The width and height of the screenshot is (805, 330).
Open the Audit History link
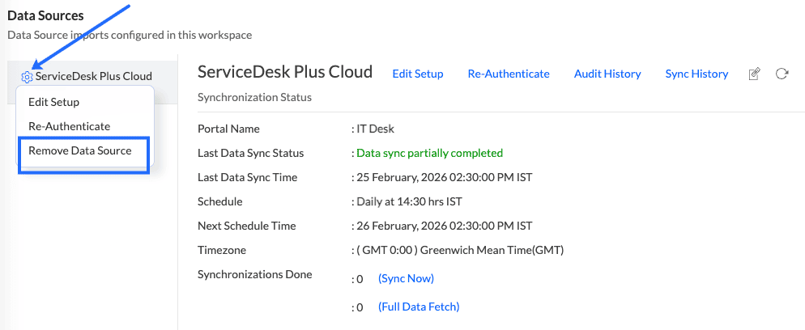(x=607, y=74)
